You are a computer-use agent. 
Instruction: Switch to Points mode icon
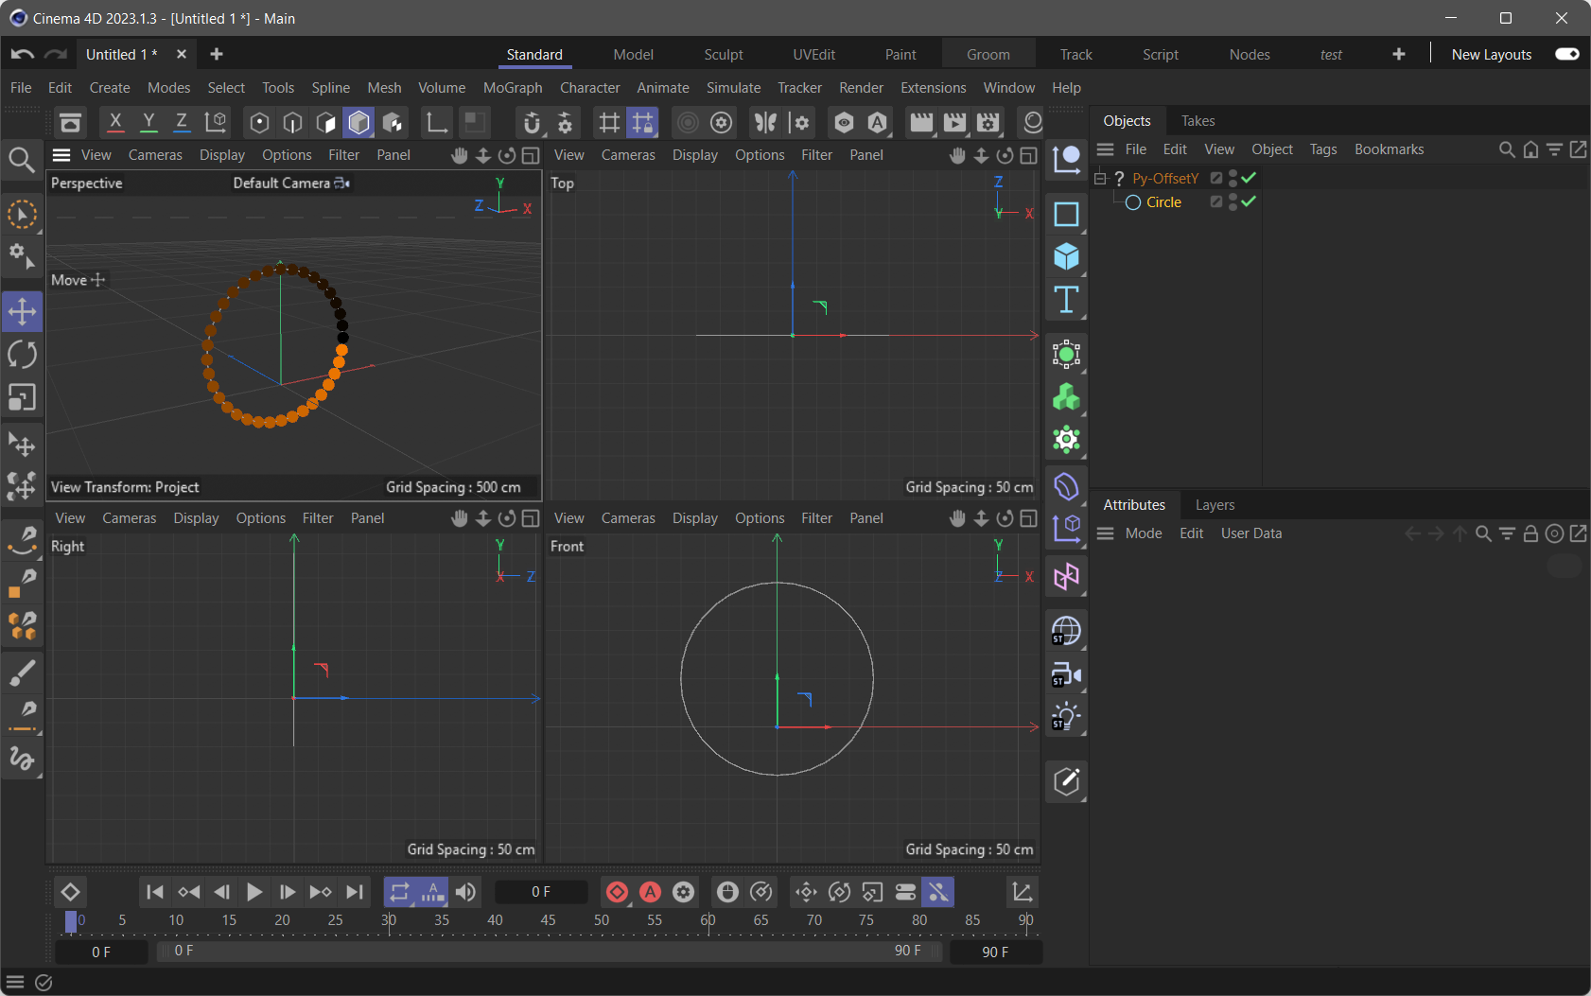click(259, 122)
